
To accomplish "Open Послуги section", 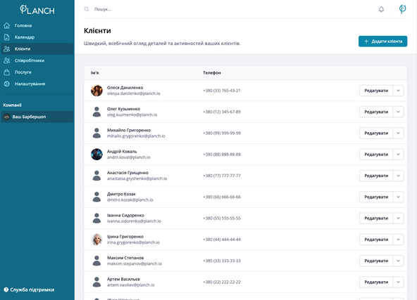I will click(x=37, y=72).
